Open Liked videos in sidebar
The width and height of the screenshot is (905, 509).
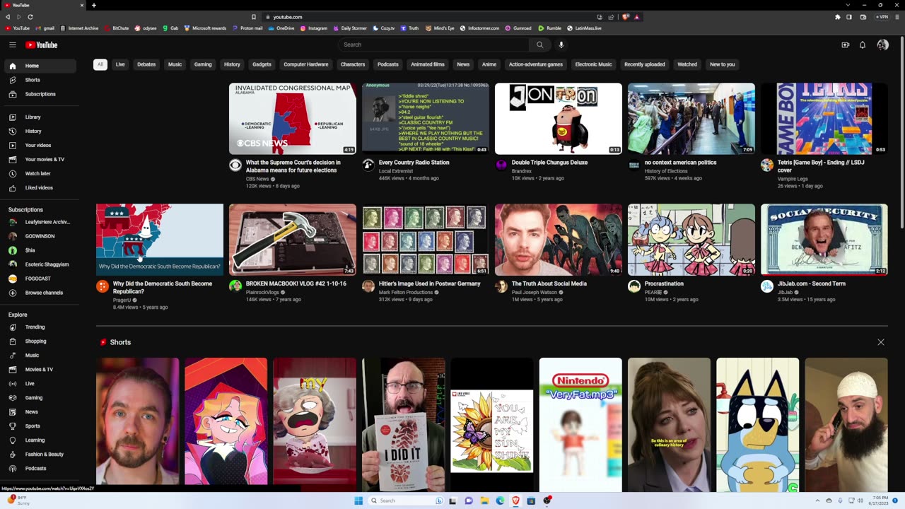[x=40, y=187]
